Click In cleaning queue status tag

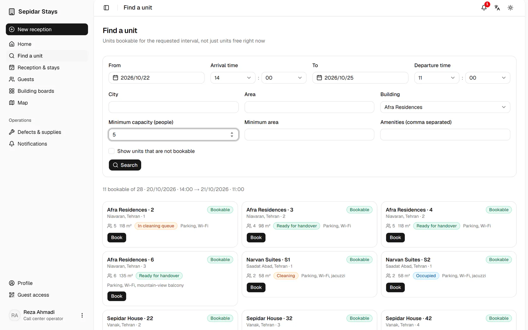pyautogui.click(x=156, y=226)
